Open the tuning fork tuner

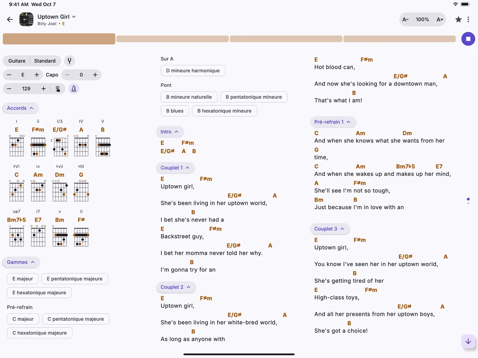coord(69,61)
